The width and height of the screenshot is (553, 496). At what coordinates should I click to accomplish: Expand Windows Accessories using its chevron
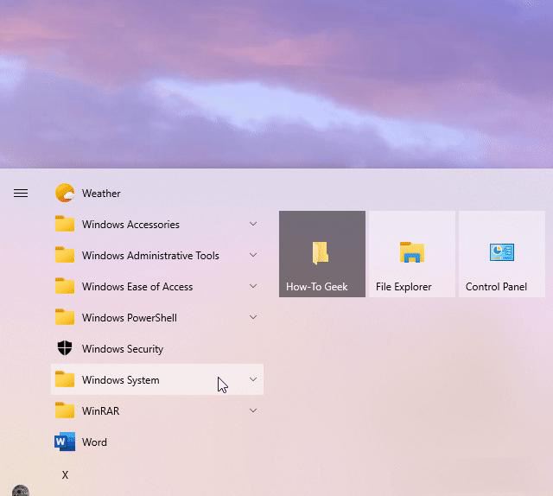click(x=253, y=225)
